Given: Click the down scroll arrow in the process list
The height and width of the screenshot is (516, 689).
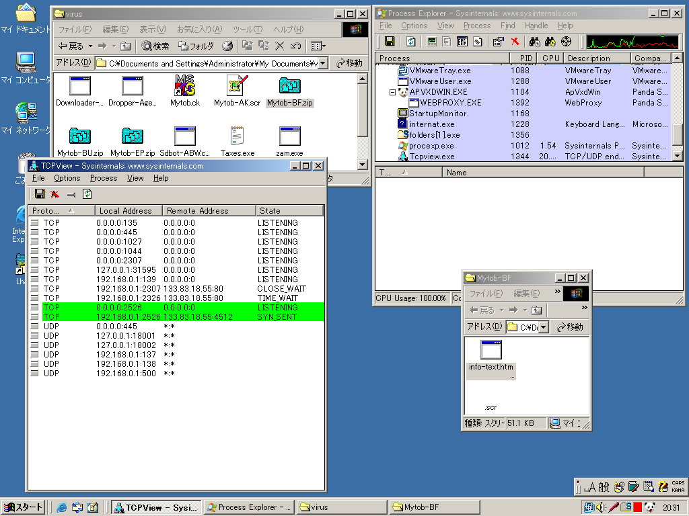Looking at the screenshot, I should [x=678, y=156].
